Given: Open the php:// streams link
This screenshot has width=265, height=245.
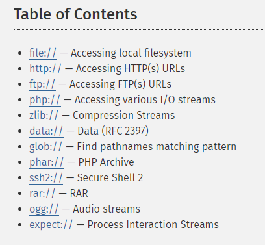Looking at the screenshot, I should tap(45, 100).
